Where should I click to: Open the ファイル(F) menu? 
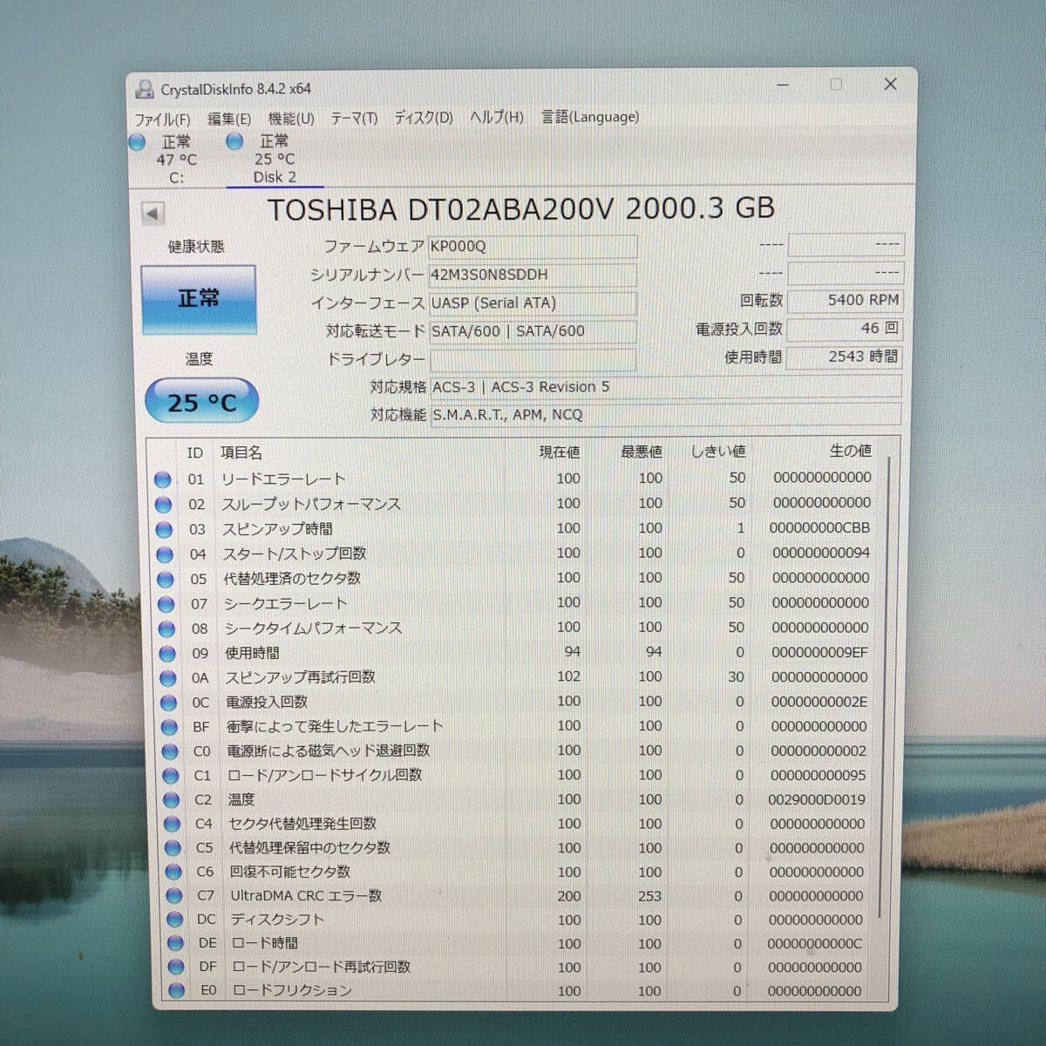pos(162,119)
